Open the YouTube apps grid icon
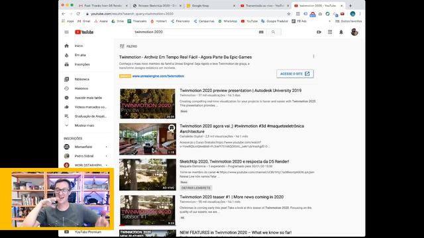Viewport: 424px width, 238px height. [330, 32]
